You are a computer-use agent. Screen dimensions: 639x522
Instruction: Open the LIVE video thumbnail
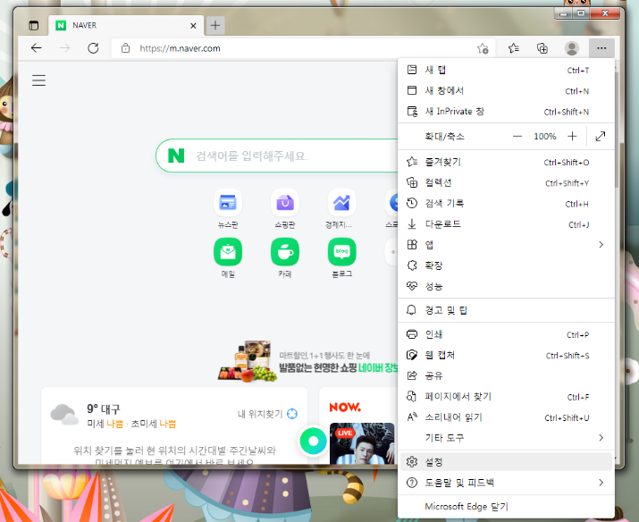[x=362, y=443]
